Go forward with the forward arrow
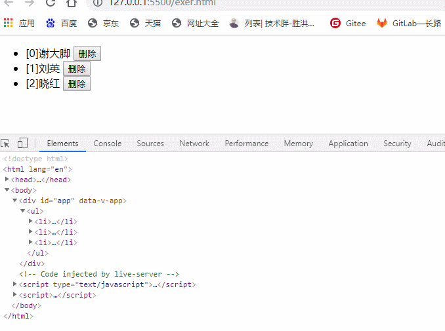The height and width of the screenshot is (331, 445). (30, 3)
